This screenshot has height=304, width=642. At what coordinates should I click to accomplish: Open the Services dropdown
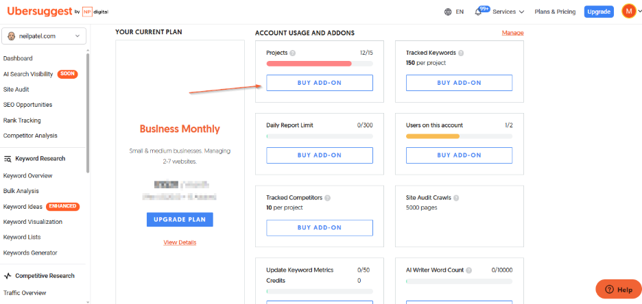[x=508, y=12]
